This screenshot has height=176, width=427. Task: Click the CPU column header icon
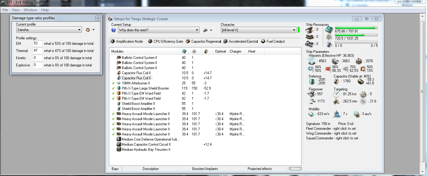point(184,51)
